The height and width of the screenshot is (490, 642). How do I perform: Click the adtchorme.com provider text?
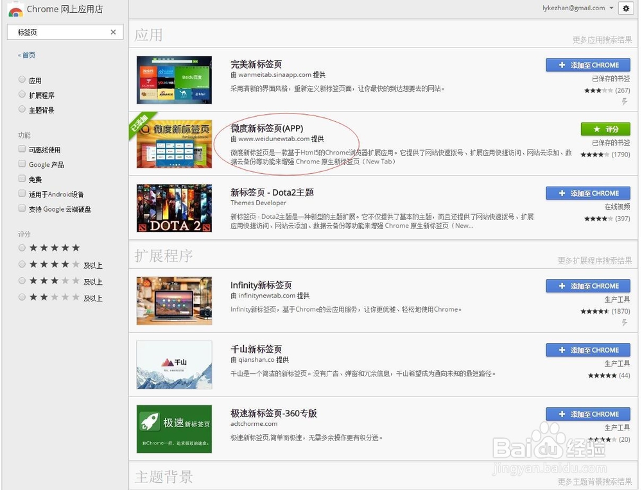point(254,424)
